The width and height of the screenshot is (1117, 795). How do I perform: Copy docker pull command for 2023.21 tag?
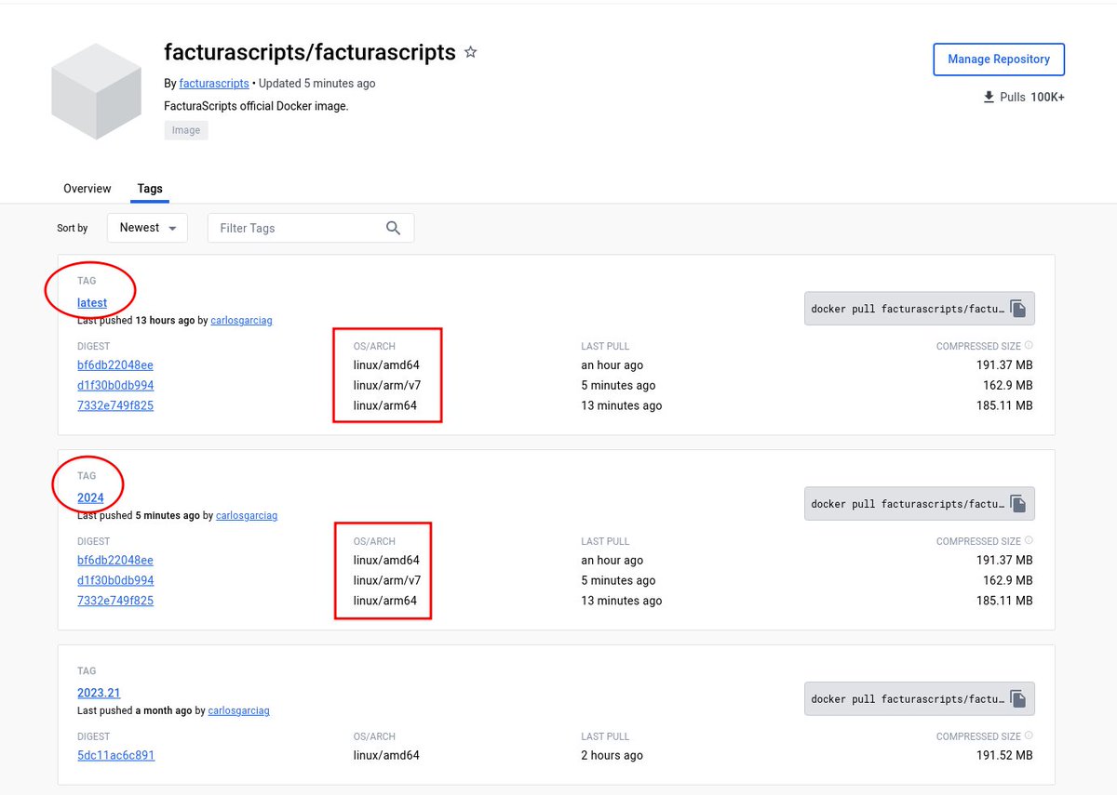[1018, 699]
